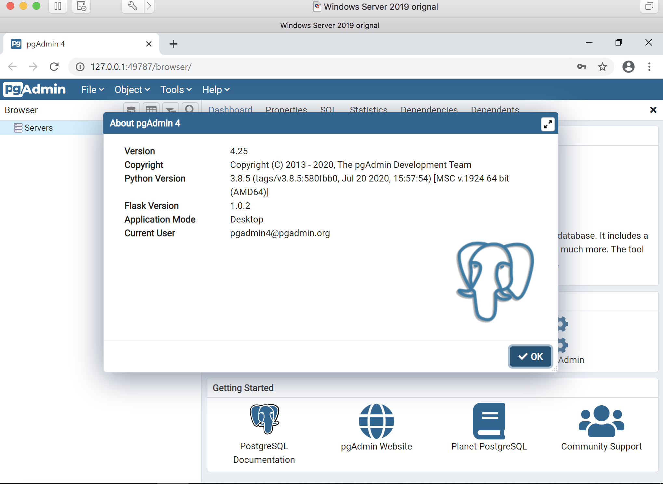
Task: Close the pgAdmin 4 browser tab
Action: pos(149,44)
